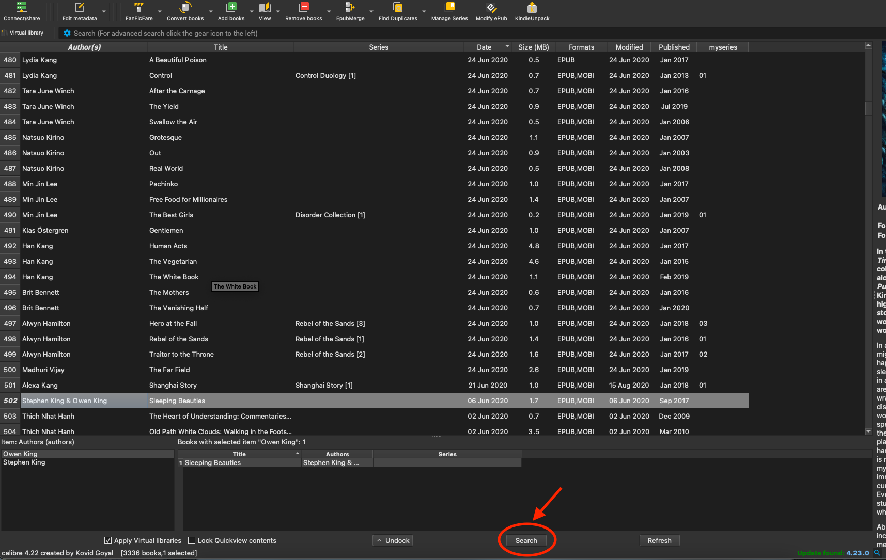Image resolution: width=886 pixels, height=560 pixels.
Task: Click author Madhuri Vijay
Action: [x=43, y=370]
